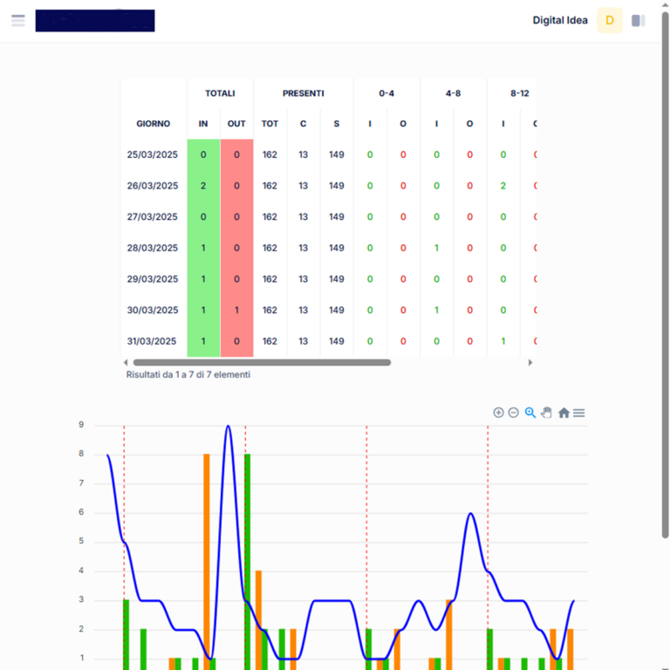Open the chart export menu
The image size is (670, 670).
click(578, 413)
